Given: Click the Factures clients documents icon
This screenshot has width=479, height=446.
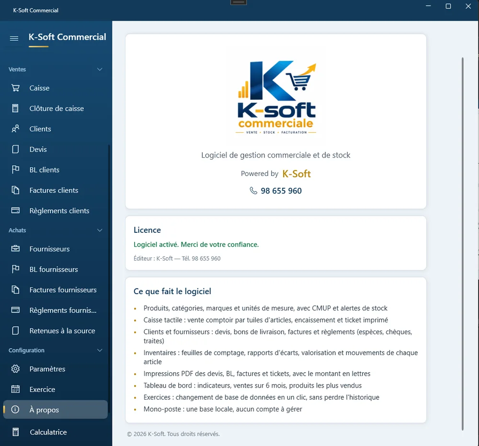Looking at the screenshot, I should click(x=15, y=190).
